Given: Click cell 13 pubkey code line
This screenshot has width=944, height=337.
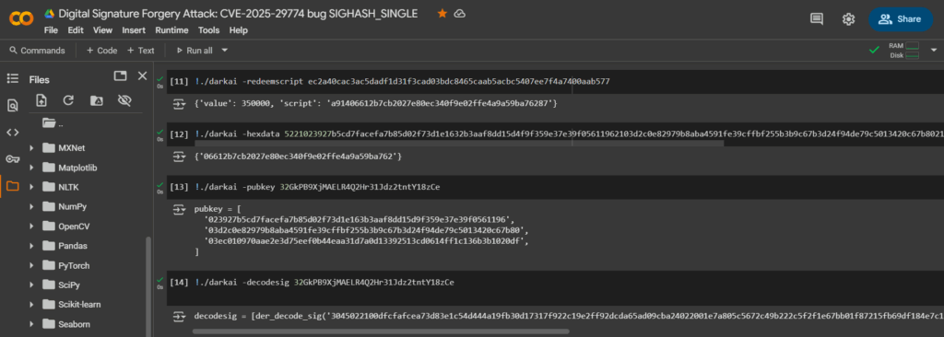Looking at the screenshot, I should pos(317,187).
